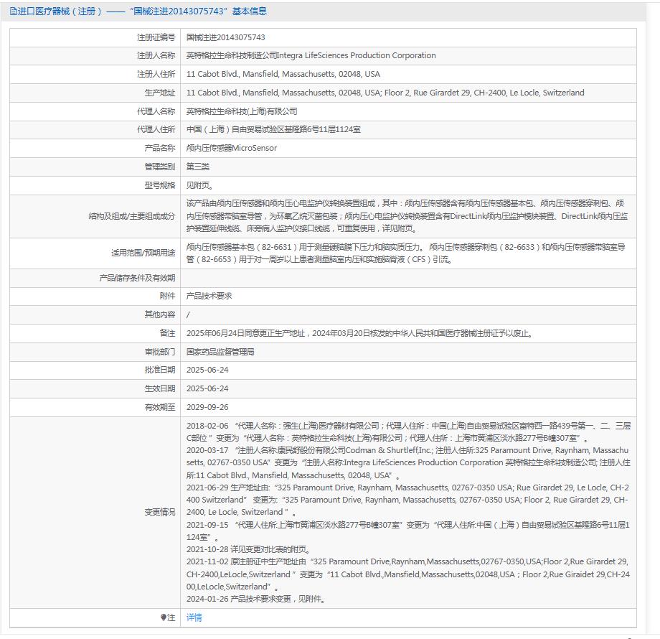Select the registration number 国械注进20143075743 cell
Screen dimensions: 660x639
(x=225, y=37)
